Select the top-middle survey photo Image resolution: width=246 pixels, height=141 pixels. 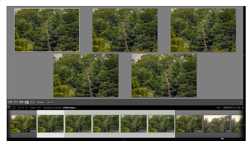click(125, 30)
